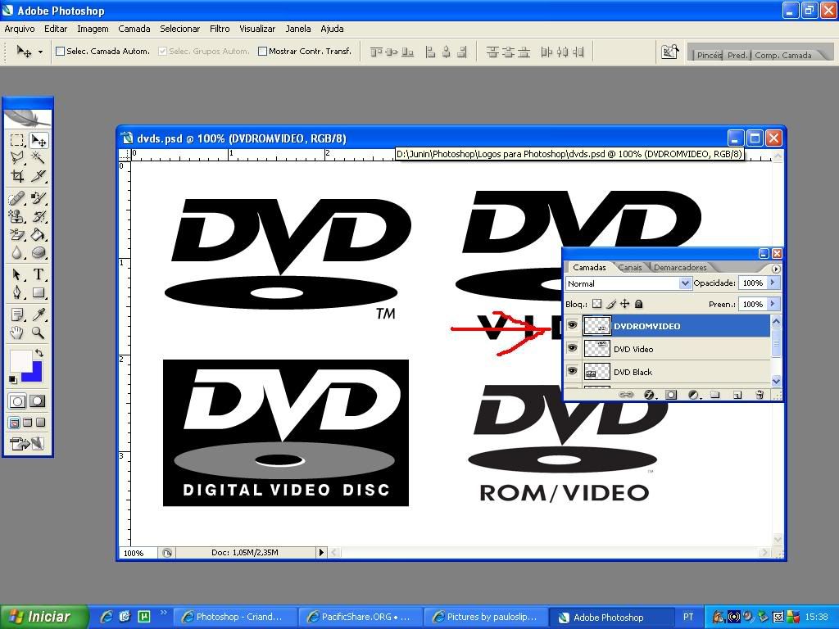
Task: Choose the Eyedropper tool
Action: pyautogui.click(x=38, y=314)
